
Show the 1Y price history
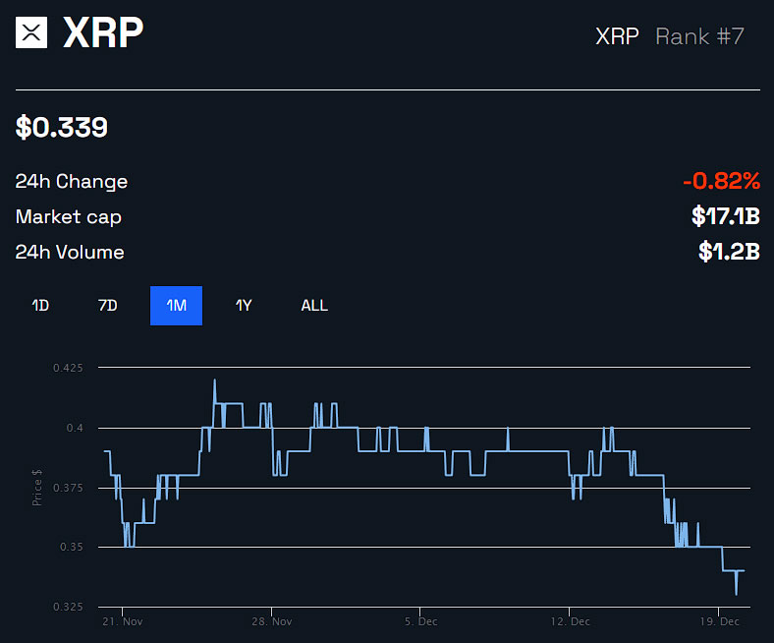(x=244, y=306)
